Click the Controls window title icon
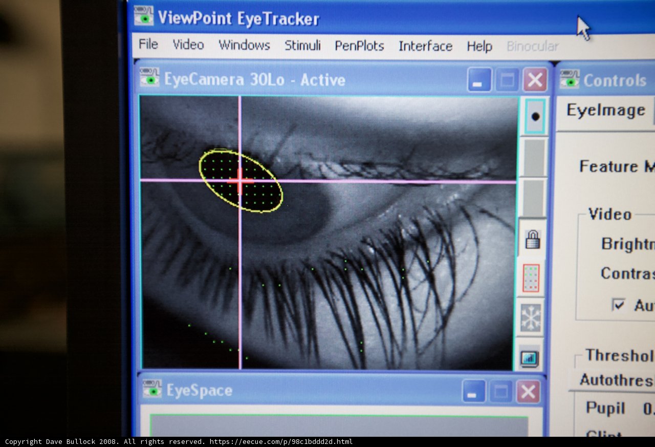Screen dimensions: 655x447 point(570,79)
